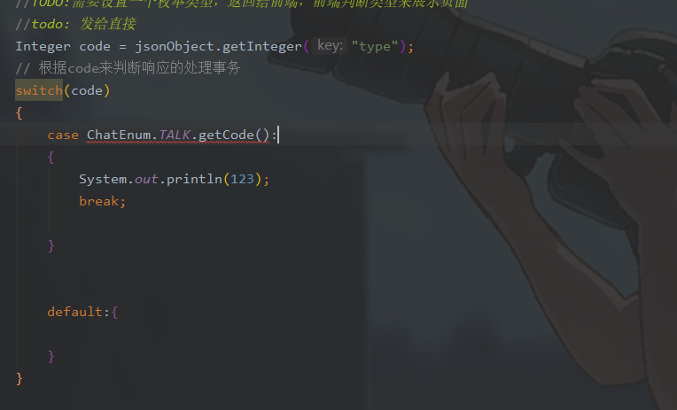
Task: Click the opening brace after default
Action: (x=114, y=312)
